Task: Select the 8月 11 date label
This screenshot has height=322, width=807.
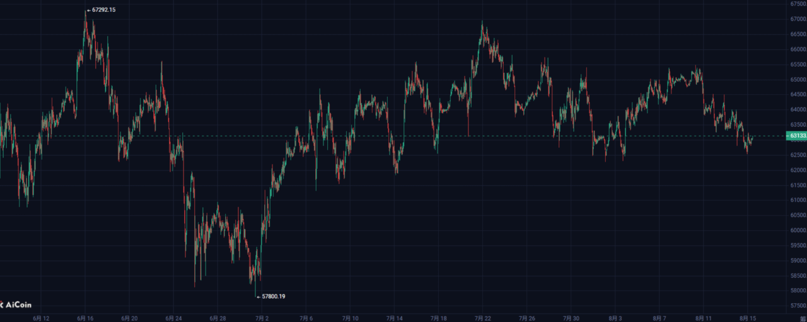Action: coord(704,318)
